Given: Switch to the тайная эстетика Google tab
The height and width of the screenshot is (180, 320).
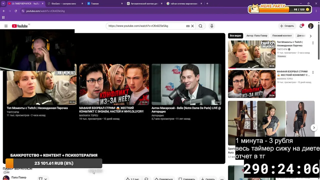Looking at the screenshot, I should point(184,3).
